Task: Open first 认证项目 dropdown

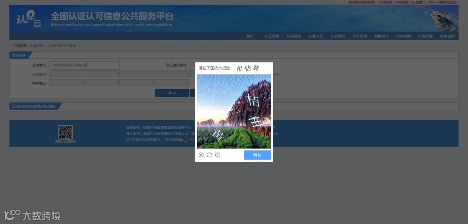Action: (84, 74)
